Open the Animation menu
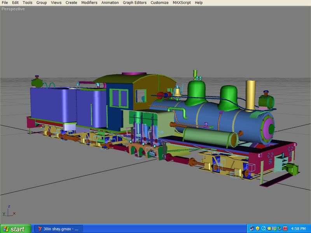The width and height of the screenshot is (311, 233). tap(110, 3)
